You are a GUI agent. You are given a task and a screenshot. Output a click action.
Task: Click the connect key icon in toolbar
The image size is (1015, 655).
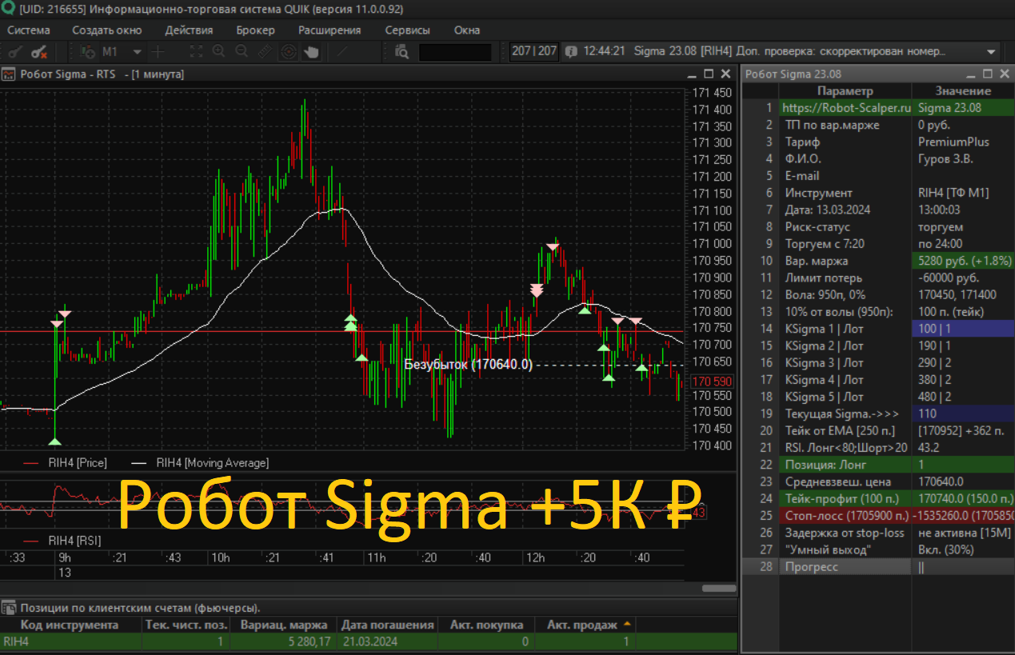15,52
